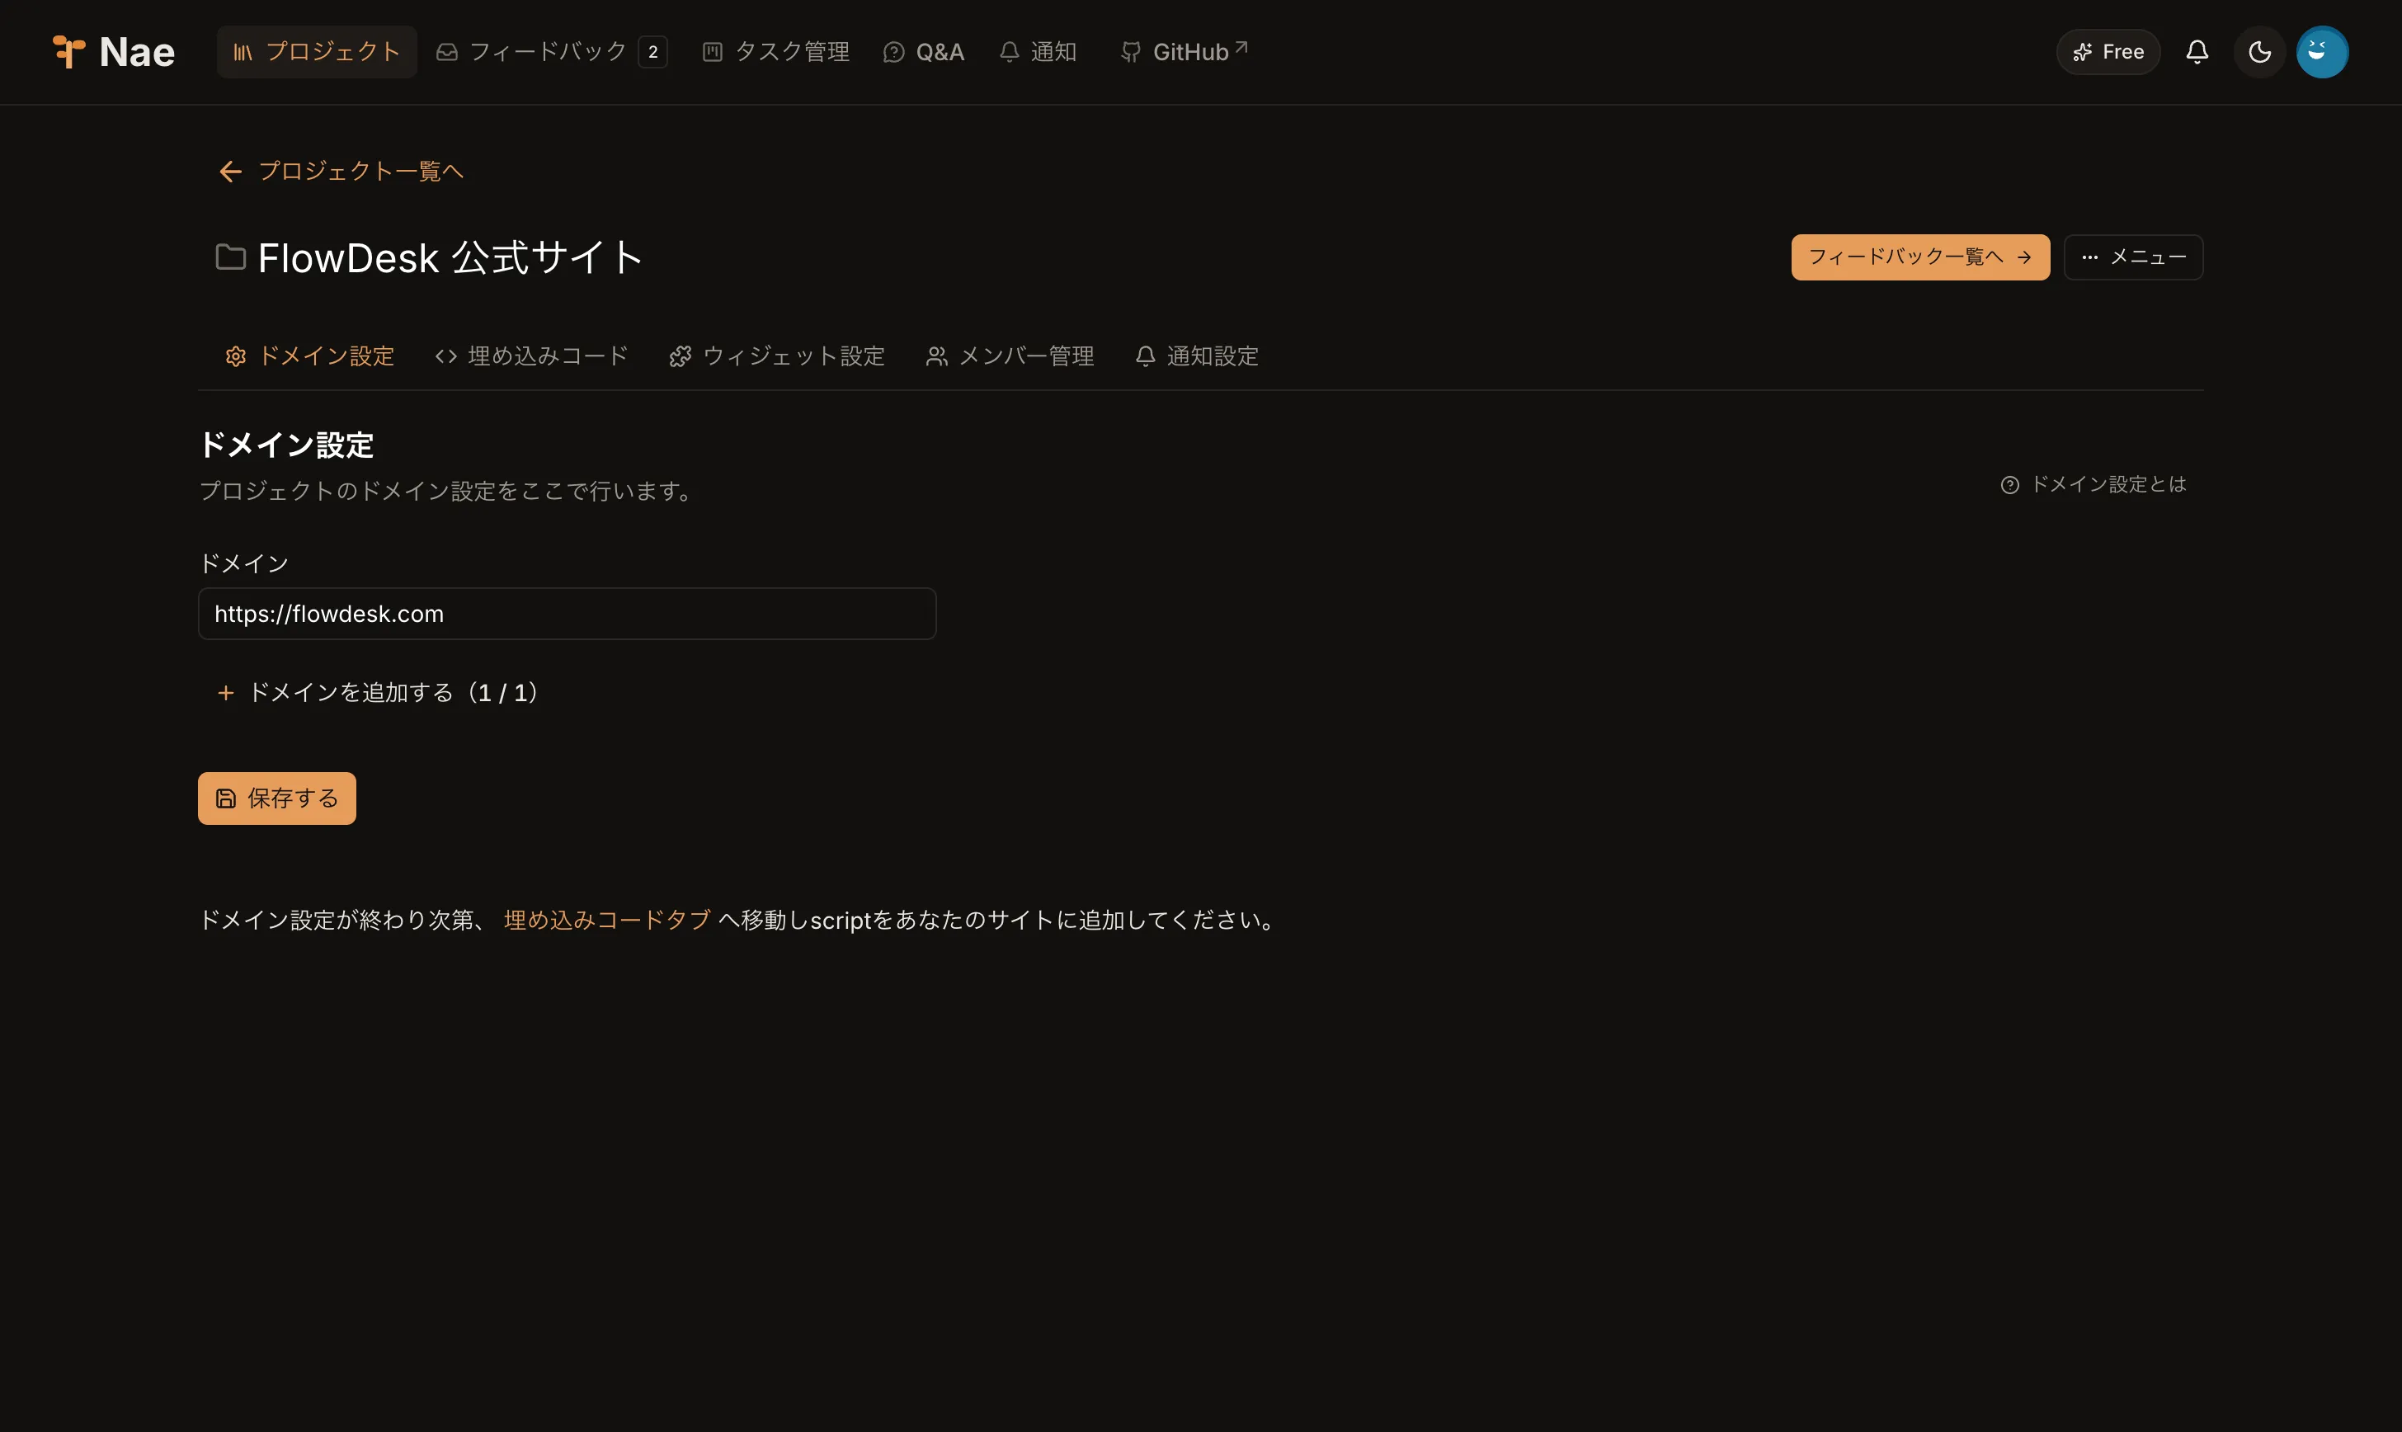Open ドメイン設定とは help link
The width and height of the screenshot is (2402, 1432).
coord(2094,484)
